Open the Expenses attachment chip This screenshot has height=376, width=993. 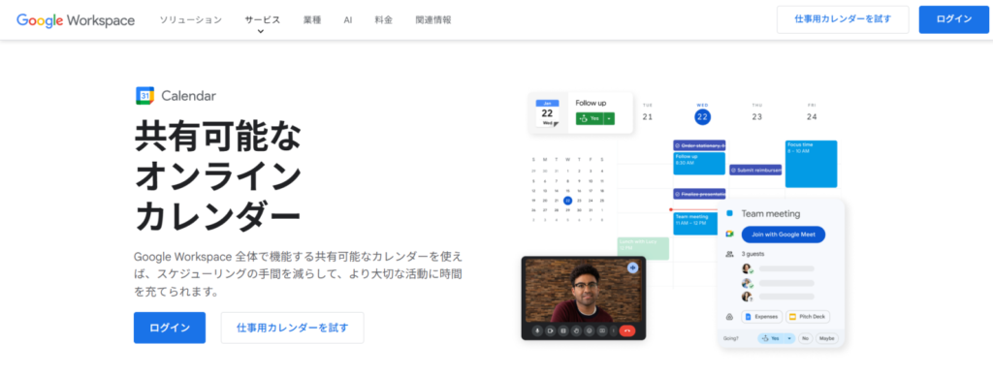click(762, 317)
